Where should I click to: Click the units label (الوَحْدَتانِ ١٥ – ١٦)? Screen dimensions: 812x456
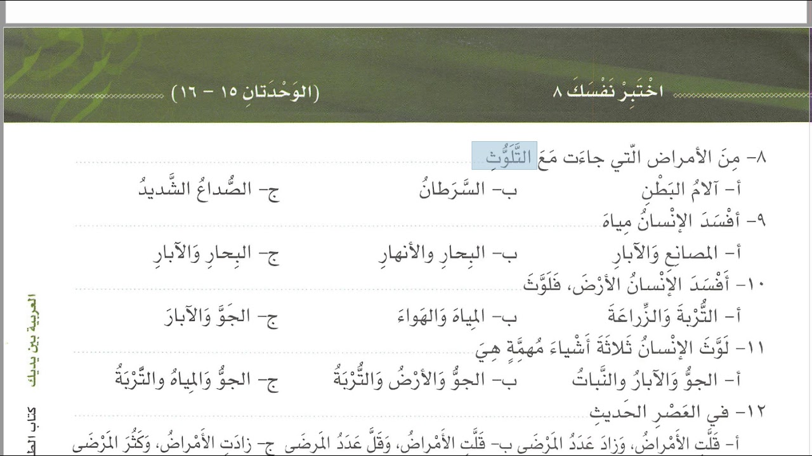click(245, 92)
